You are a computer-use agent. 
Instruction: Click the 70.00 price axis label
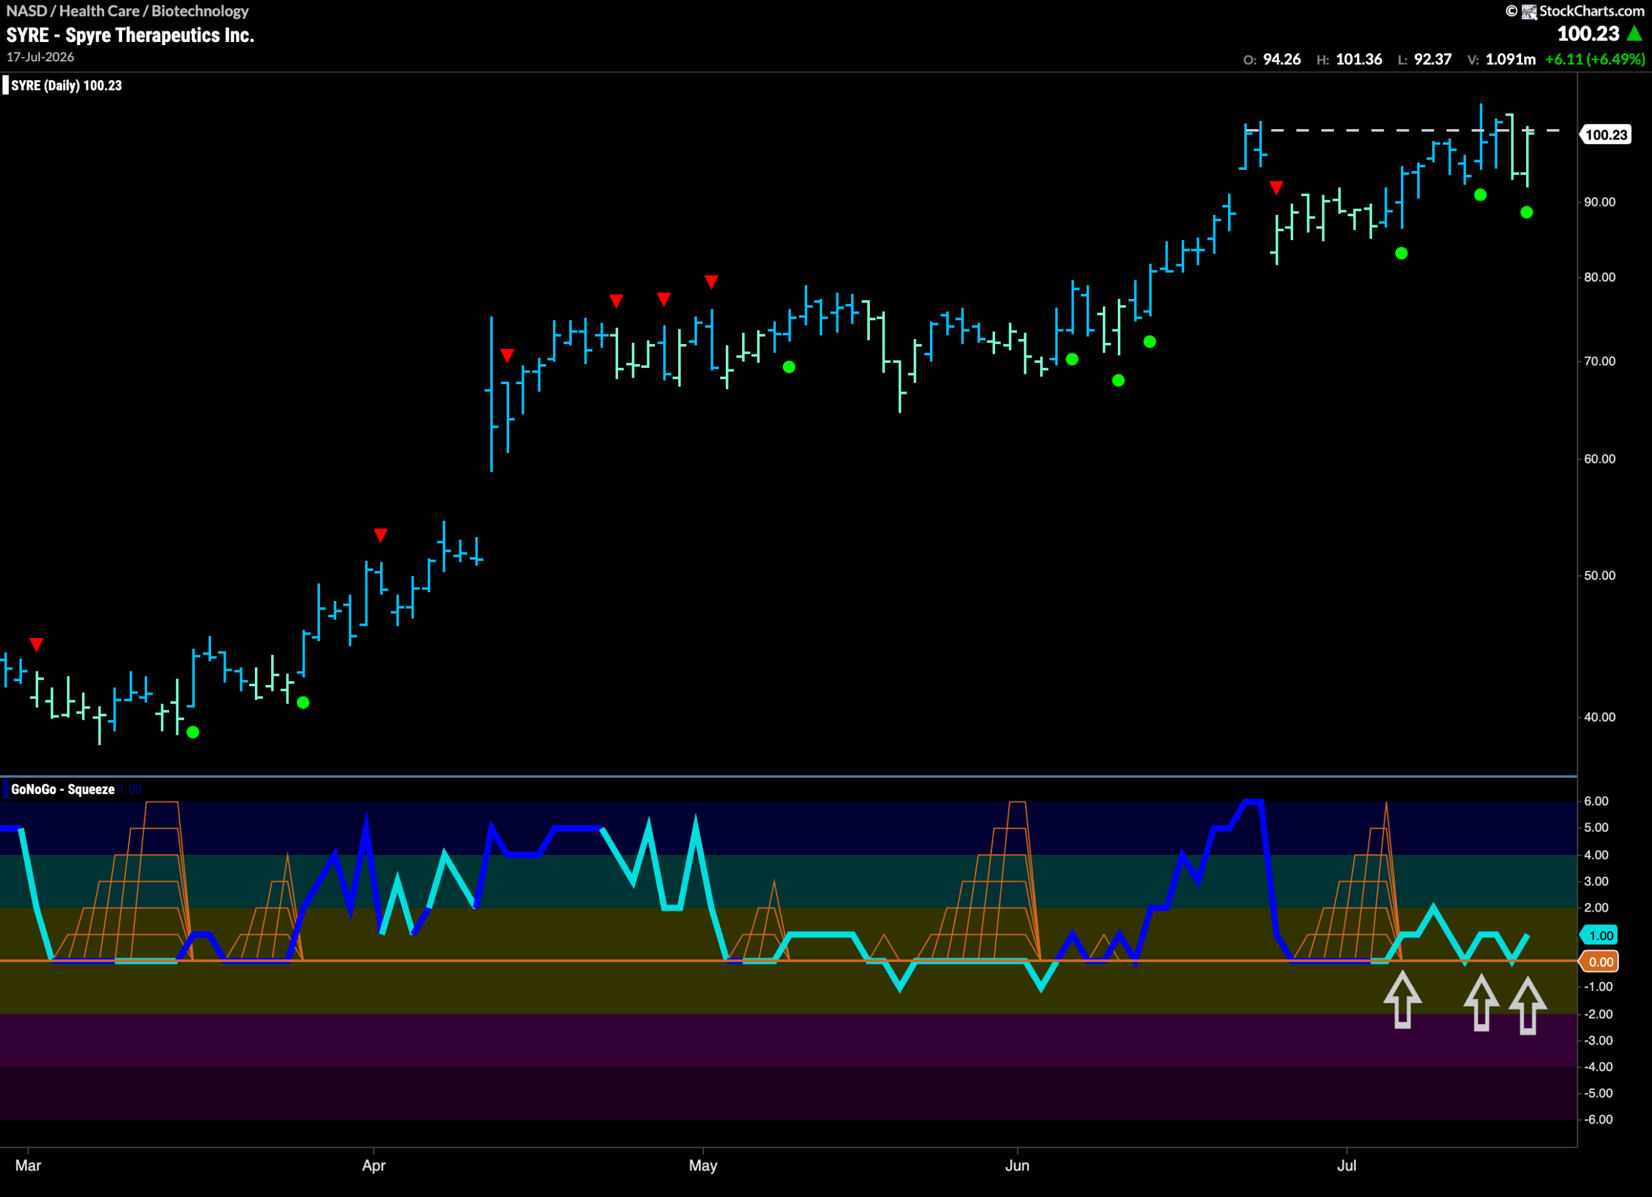coord(1600,361)
